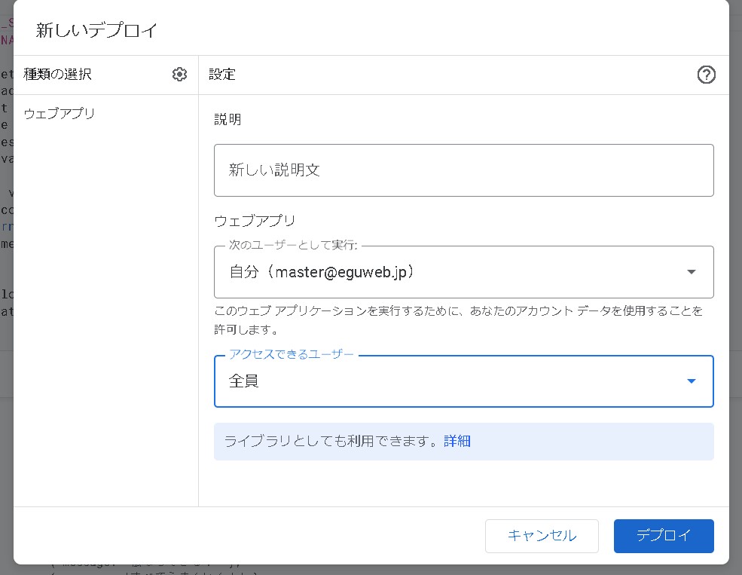This screenshot has width=742, height=575.
Task: Click the gear icon beside 種類の選択
Action: 179,75
